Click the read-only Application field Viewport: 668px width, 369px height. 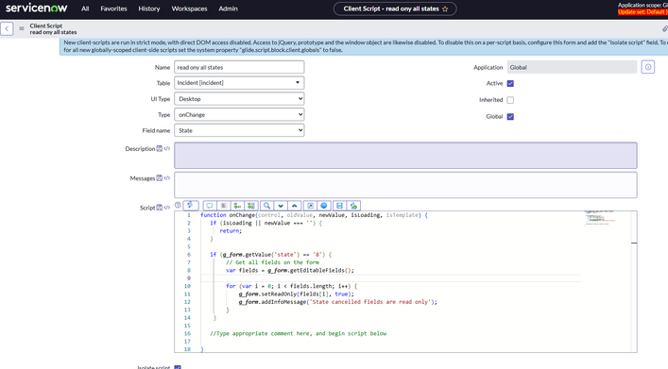point(572,67)
